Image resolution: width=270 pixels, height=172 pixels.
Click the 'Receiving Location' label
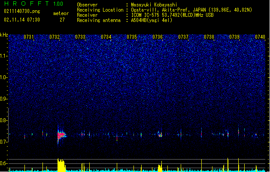[100, 10]
